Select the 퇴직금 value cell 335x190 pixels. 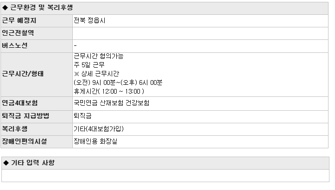200,117
